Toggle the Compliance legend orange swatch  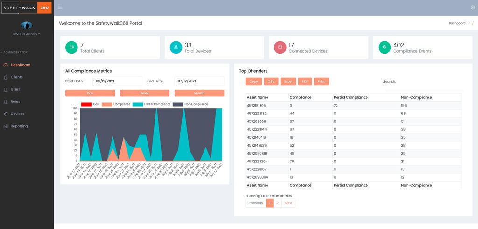107,104
